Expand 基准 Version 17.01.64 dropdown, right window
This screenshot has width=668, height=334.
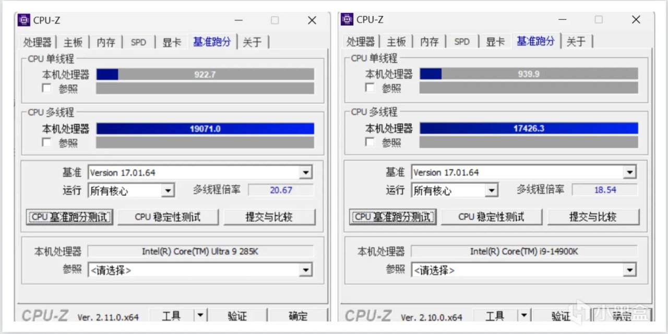[630, 172]
